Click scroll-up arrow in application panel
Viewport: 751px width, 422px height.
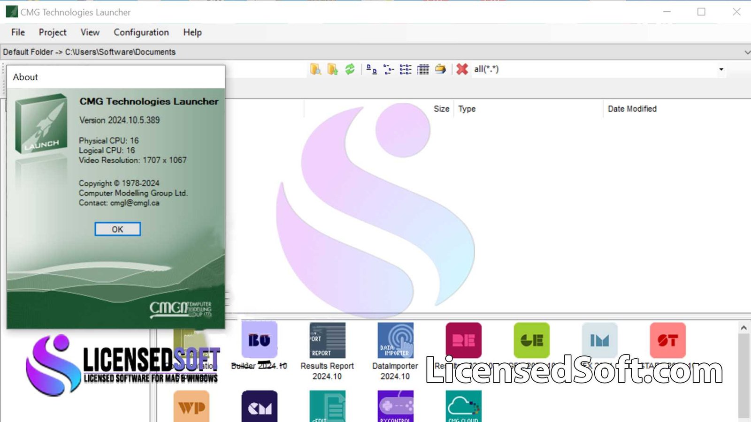743,328
